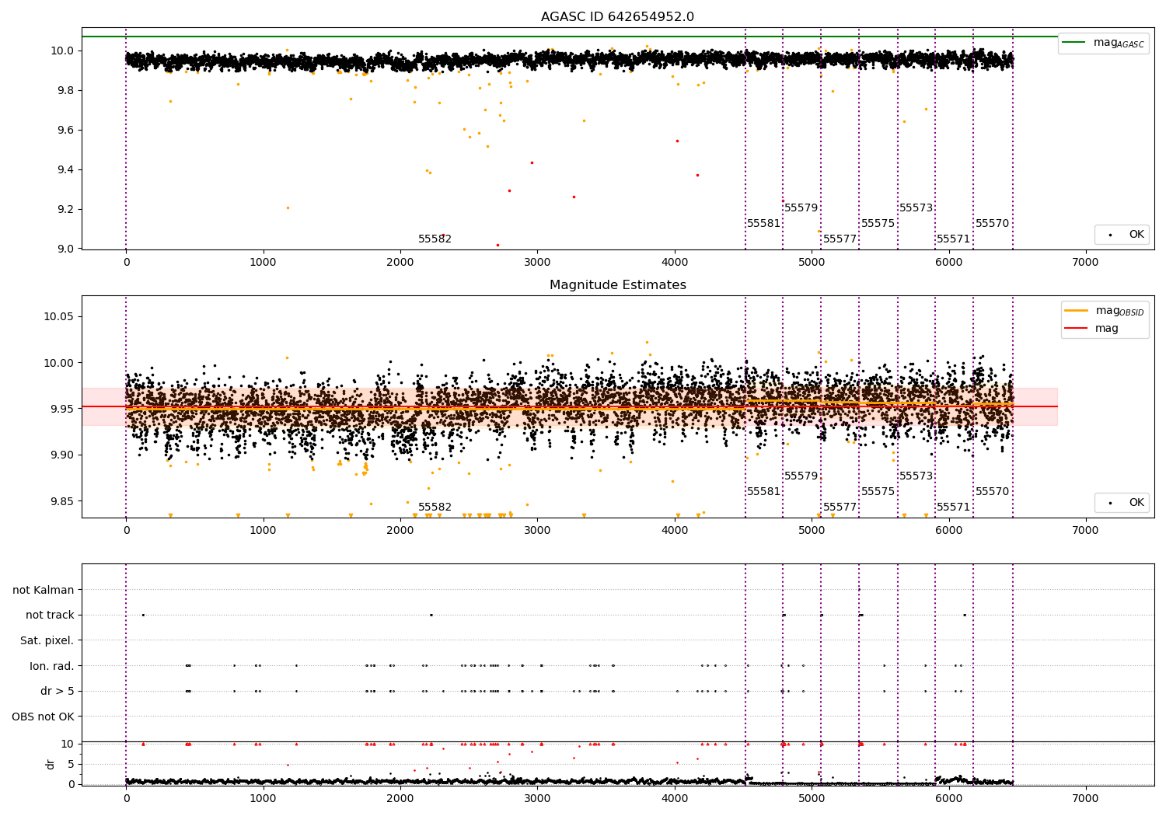Click obsid label 55573 in the top plot
The image size is (1166, 816).
coord(916,208)
